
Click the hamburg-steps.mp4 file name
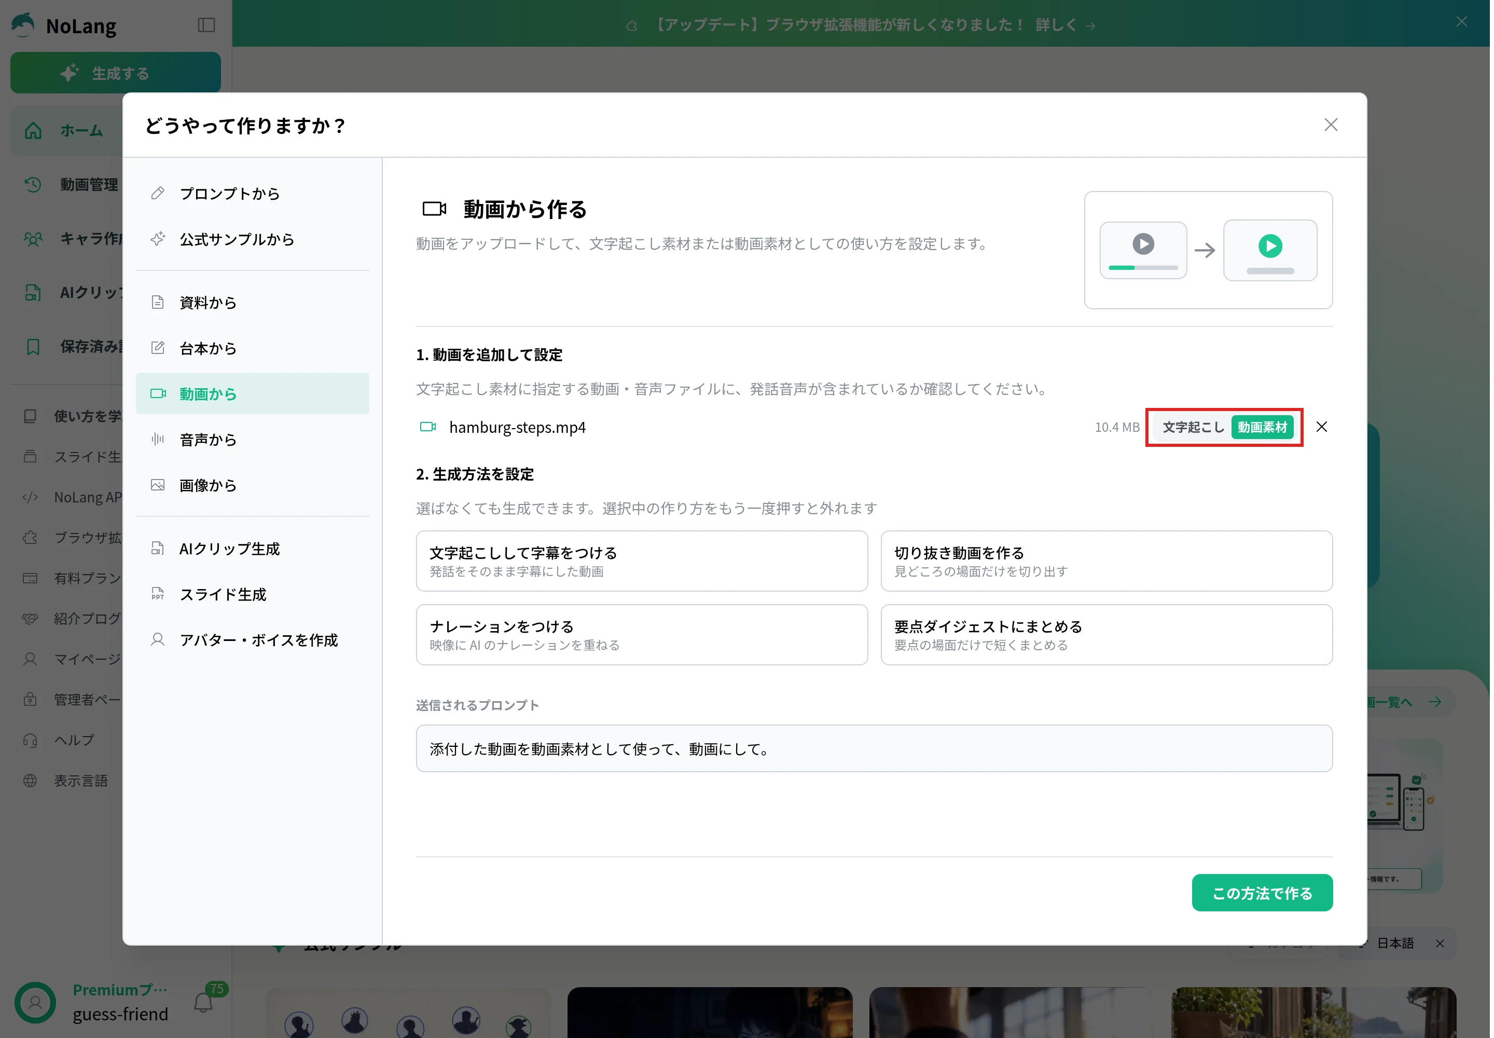click(517, 427)
